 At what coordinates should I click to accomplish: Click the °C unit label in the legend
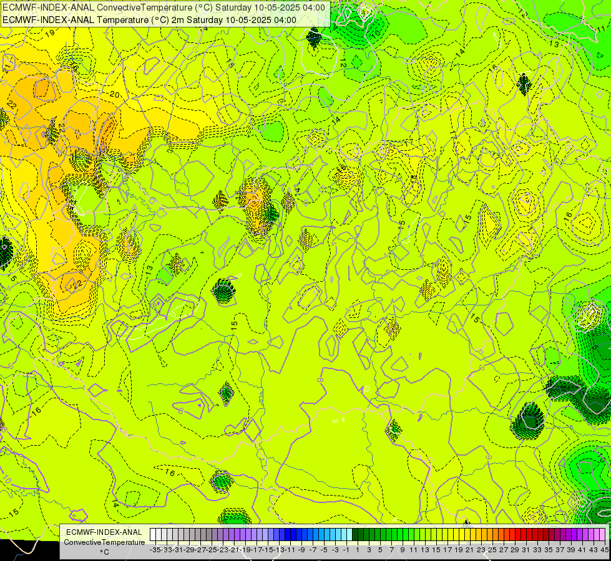[104, 552]
